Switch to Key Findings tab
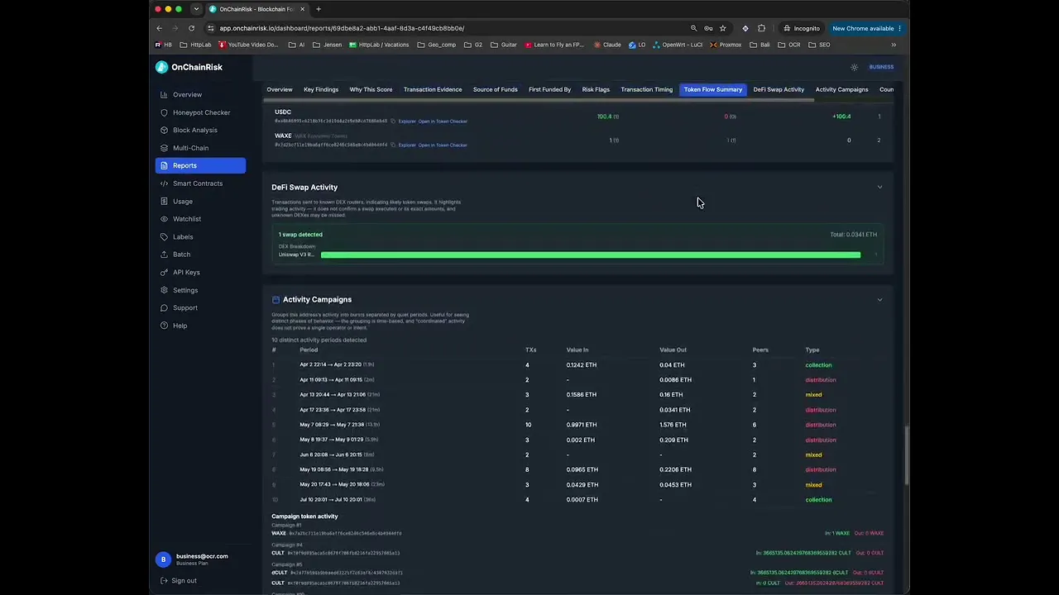The image size is (1059, 595). pos(321,89)
